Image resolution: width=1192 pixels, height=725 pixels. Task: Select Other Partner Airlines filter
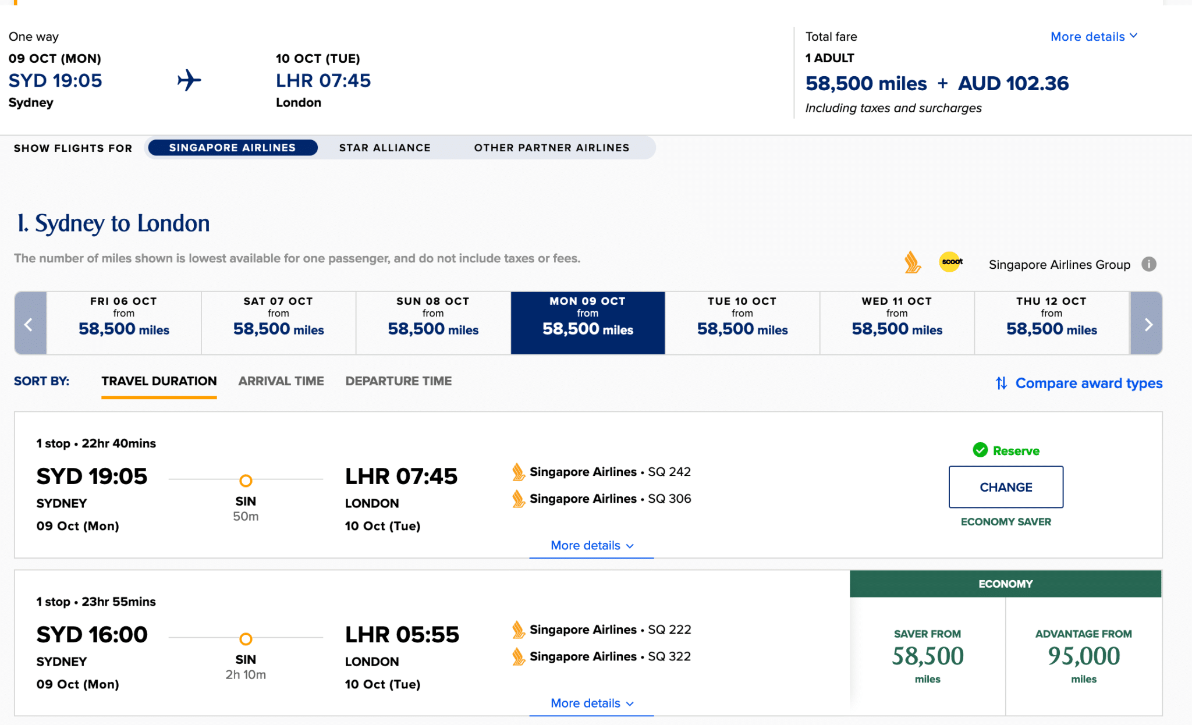[x=551, y=148]
